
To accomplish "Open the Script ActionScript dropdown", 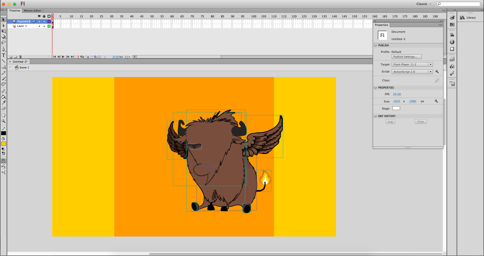I will pyautogui.click(x=412, y=72).
